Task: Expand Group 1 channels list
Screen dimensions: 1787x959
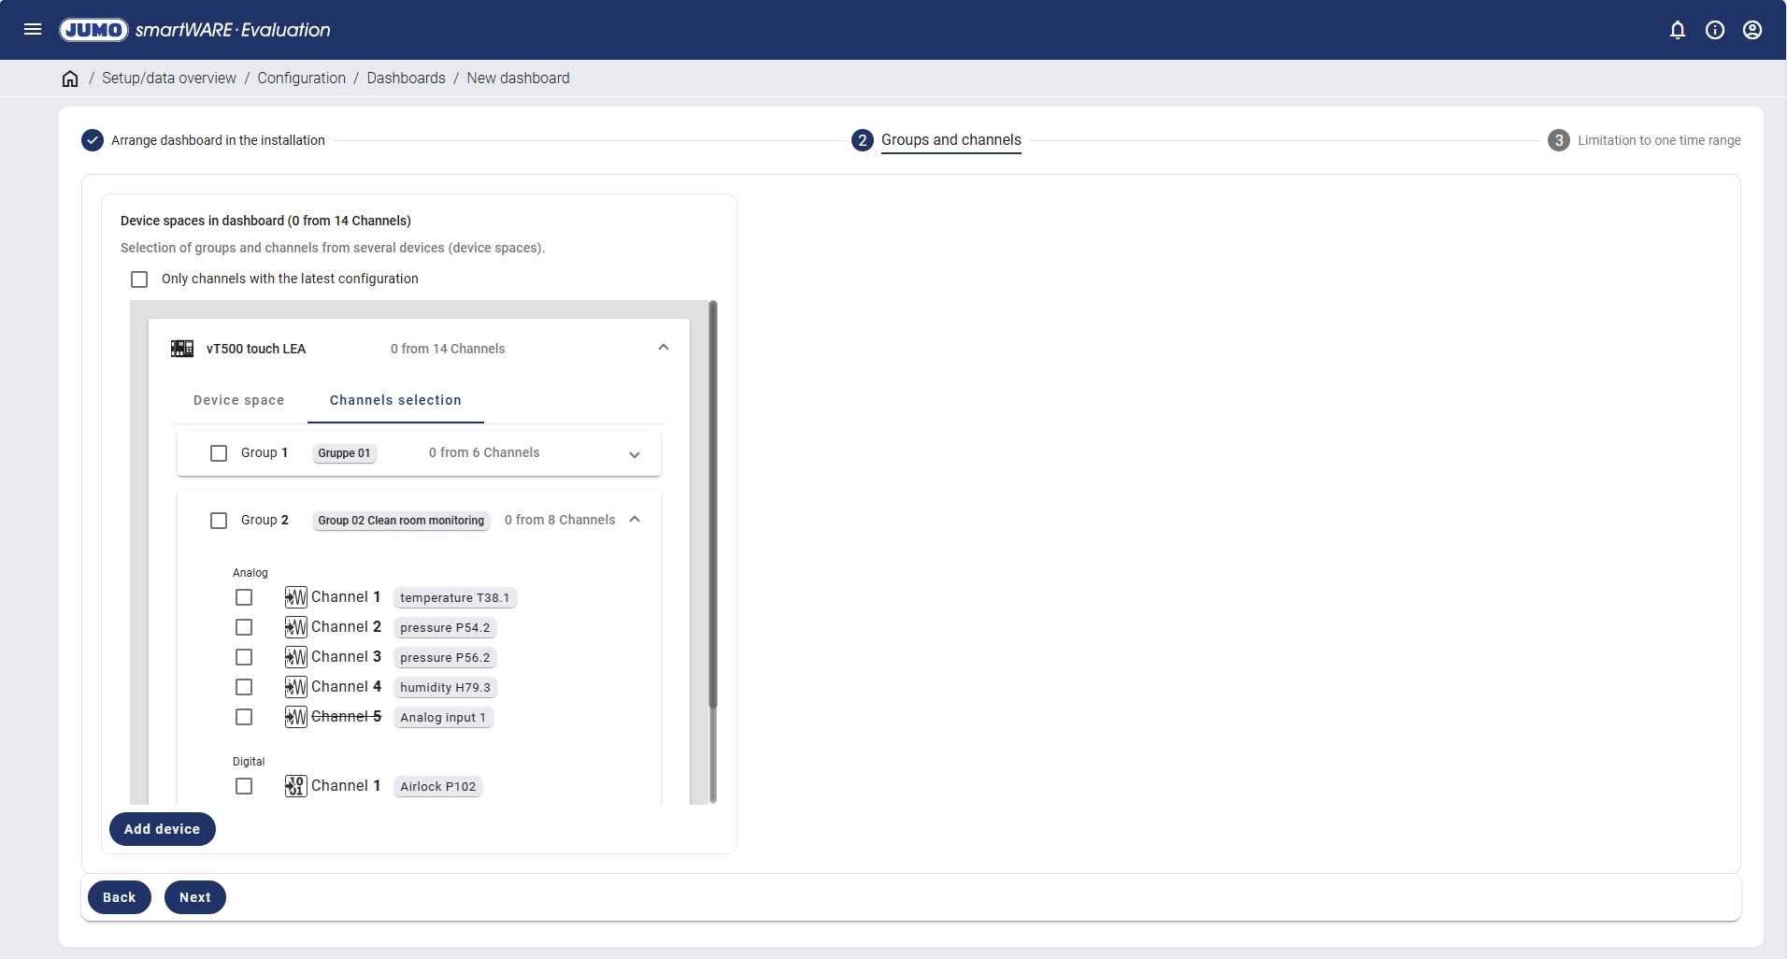Action: tap(635, 454)
